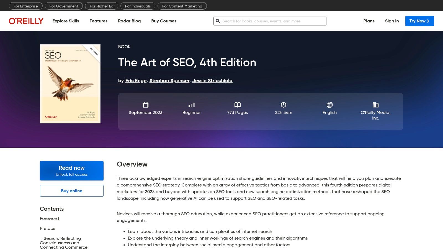This screenshot has height=249, width=443.
Task: Open the For Government pill
Action: point(64,6)
